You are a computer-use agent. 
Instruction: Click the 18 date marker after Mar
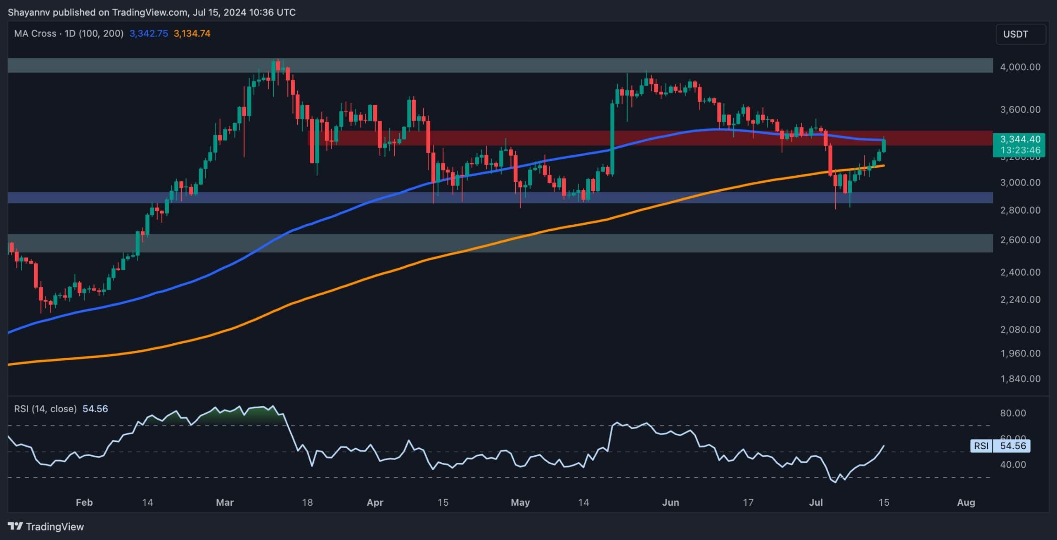click(x=307, y=502)
